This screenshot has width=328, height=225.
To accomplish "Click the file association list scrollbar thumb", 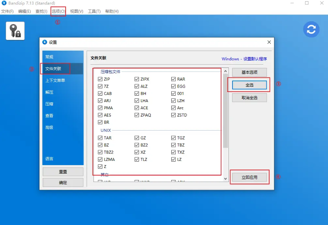I will (226, 111).
